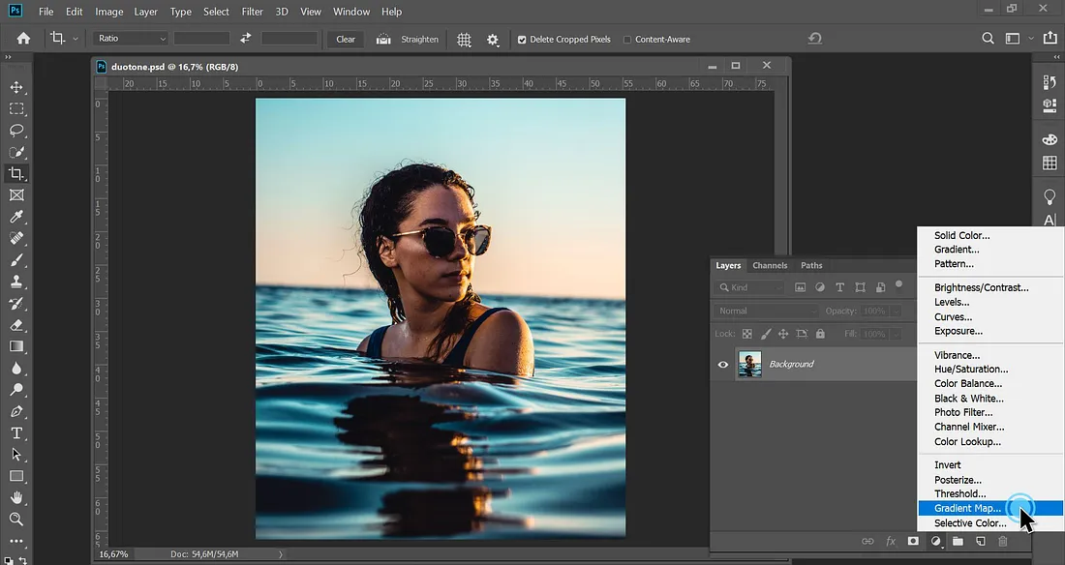Open the Filter menu

252,12
